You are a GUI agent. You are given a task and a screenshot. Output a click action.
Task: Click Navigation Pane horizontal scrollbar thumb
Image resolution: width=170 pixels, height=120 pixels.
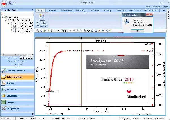(15, 55)
